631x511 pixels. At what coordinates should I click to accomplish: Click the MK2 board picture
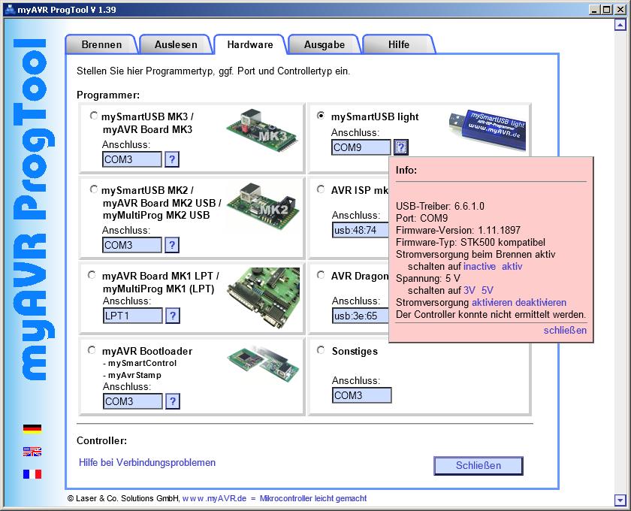263,207
